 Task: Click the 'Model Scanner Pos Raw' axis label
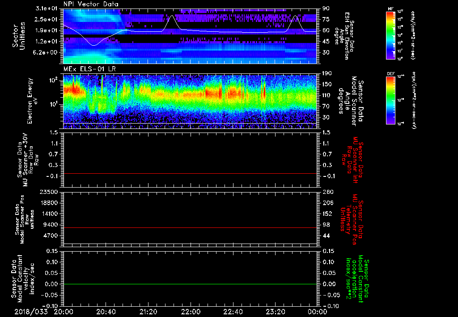coord(24,219)
